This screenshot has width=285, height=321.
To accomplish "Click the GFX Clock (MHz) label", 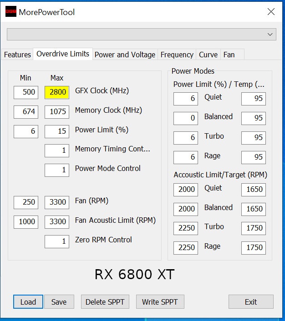I will coord(102,90).
